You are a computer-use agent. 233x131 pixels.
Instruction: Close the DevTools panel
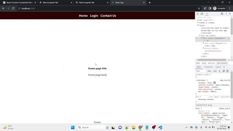click(x=230, y=14)
